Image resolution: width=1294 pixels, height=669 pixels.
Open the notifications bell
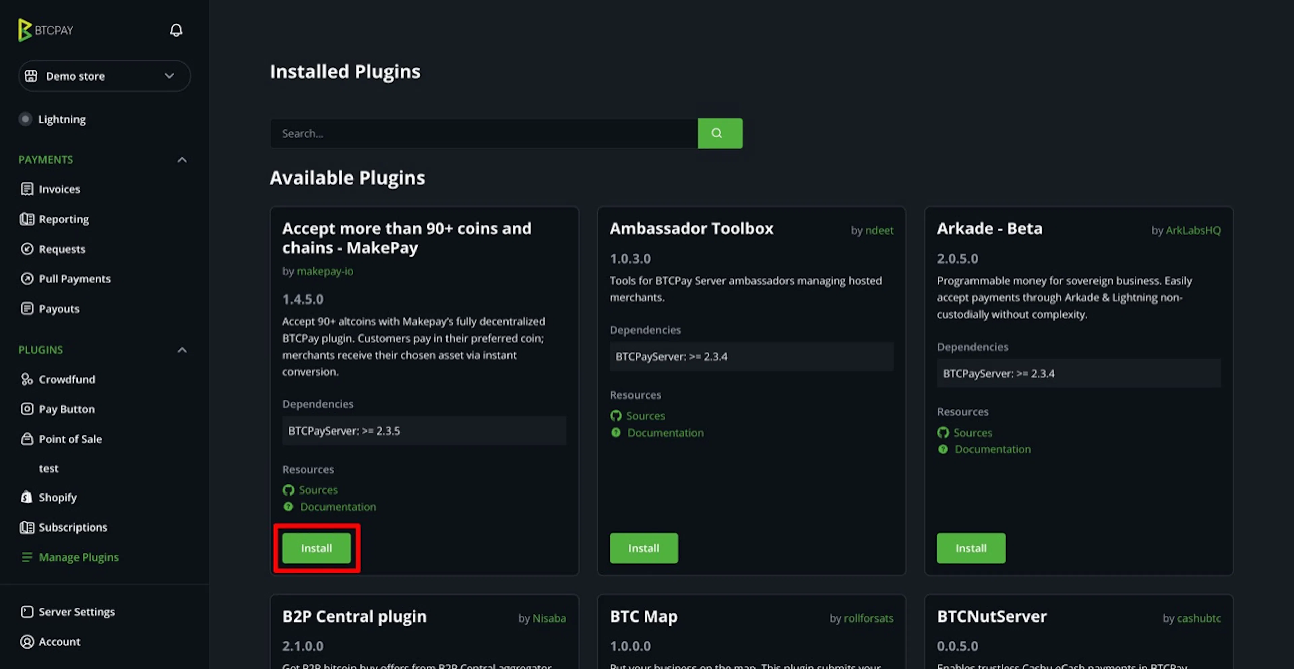[x=176, y=30]
